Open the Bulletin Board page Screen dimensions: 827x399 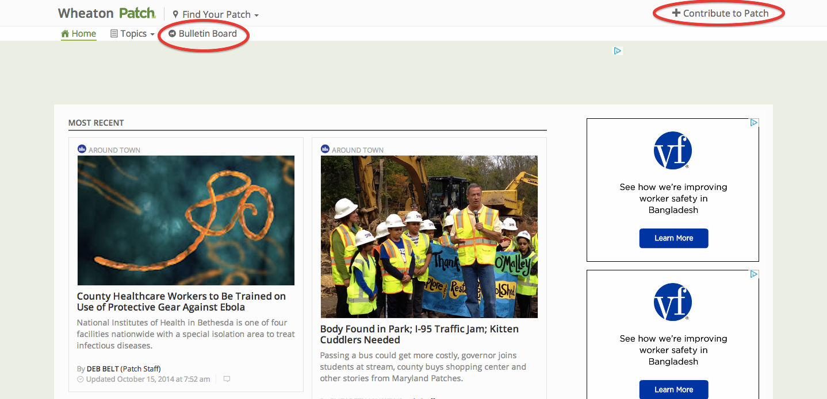[202, 33]
